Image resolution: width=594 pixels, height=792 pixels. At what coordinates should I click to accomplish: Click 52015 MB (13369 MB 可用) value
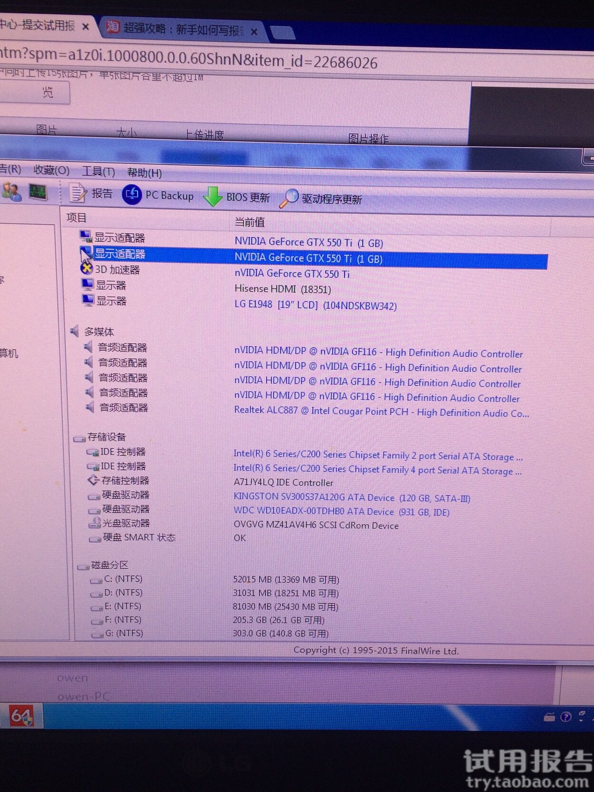[286, 579]
